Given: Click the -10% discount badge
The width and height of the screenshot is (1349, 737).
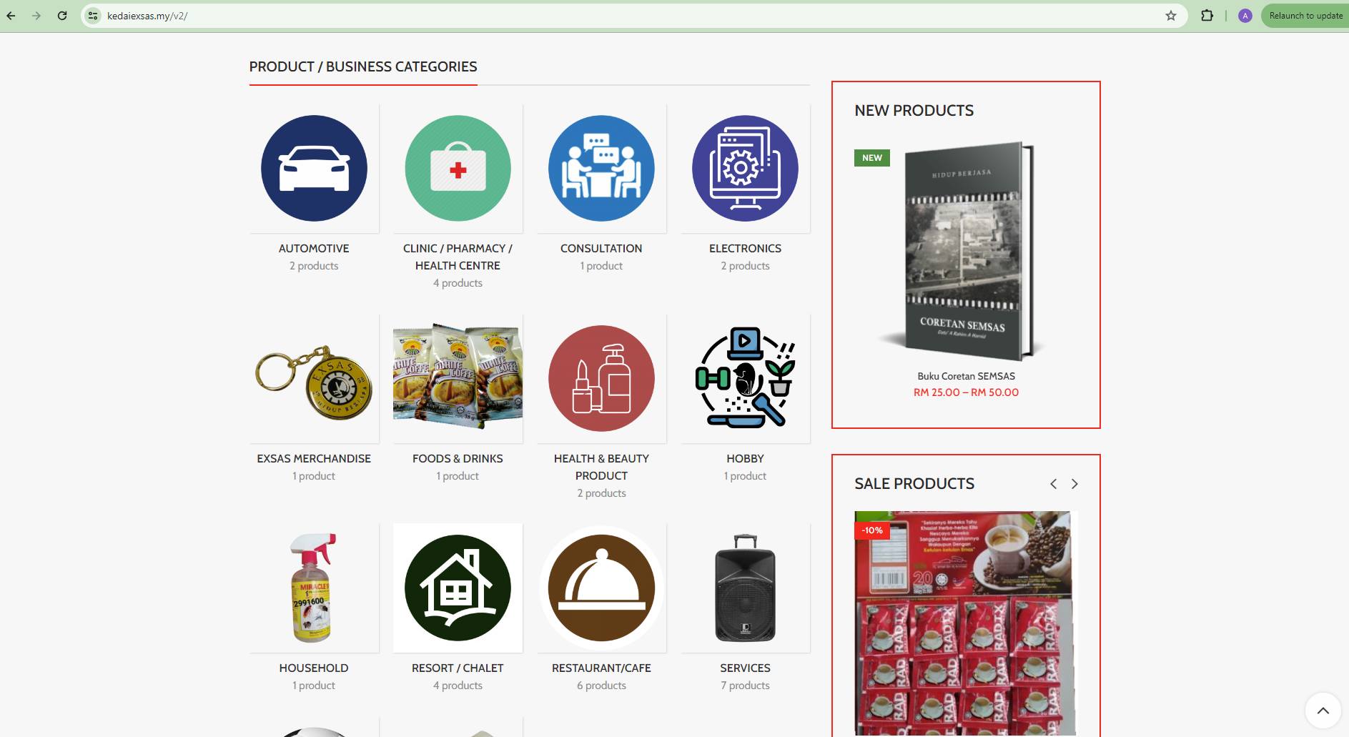Looking at the screenshot, I should click(x=871, y=530).
